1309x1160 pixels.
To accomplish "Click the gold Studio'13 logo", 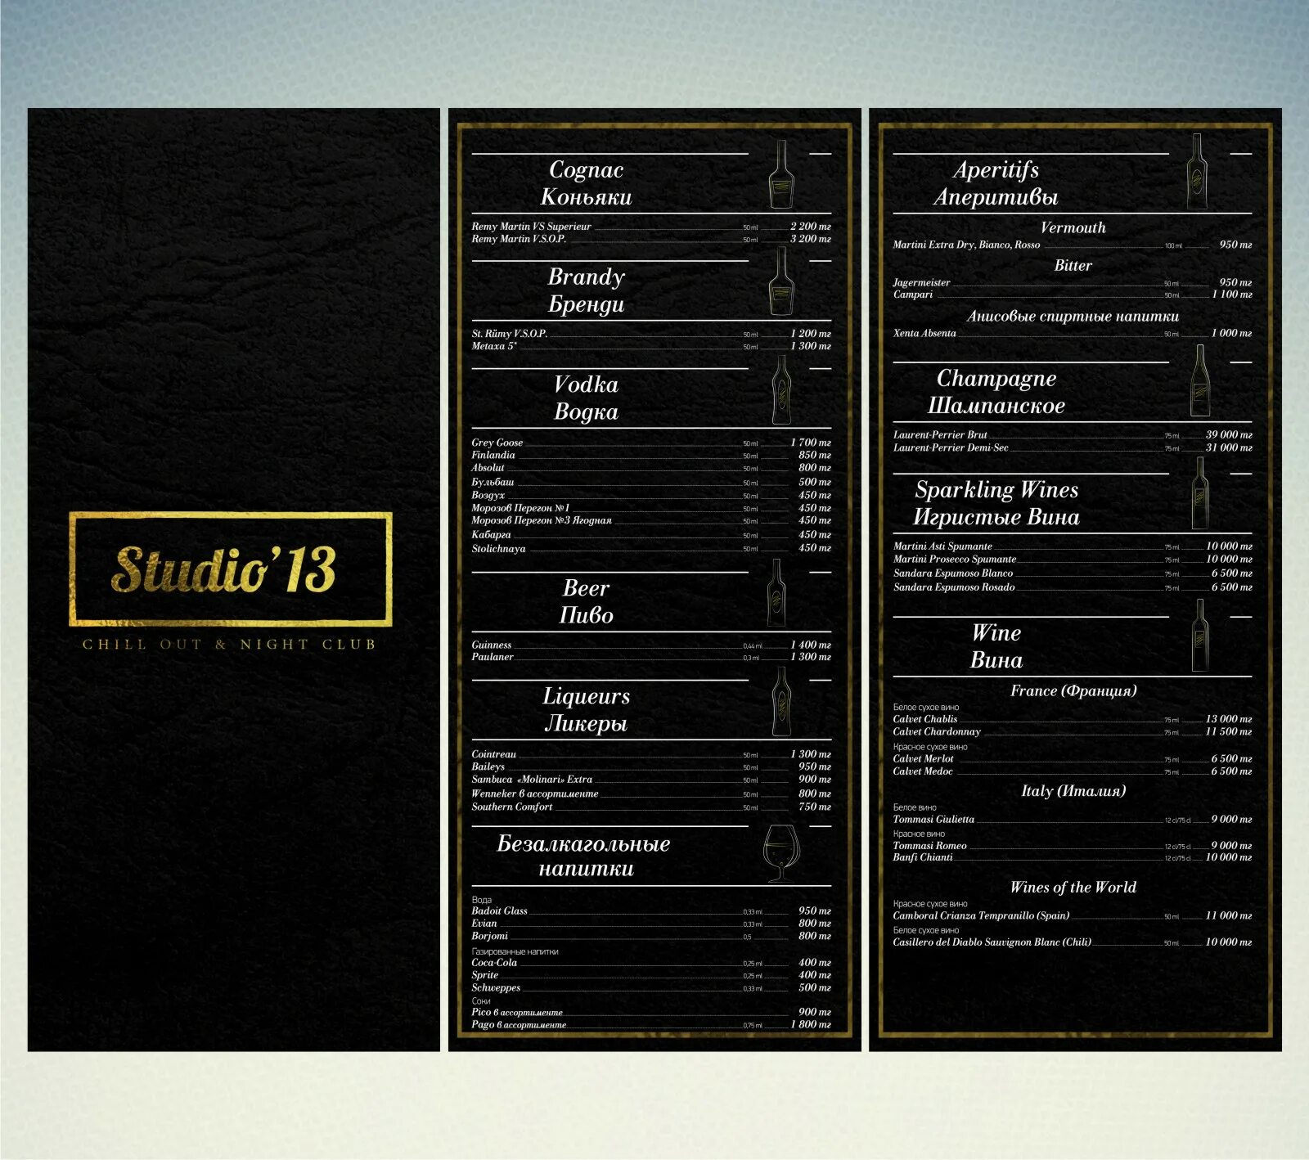I will [x=231, y=569].
